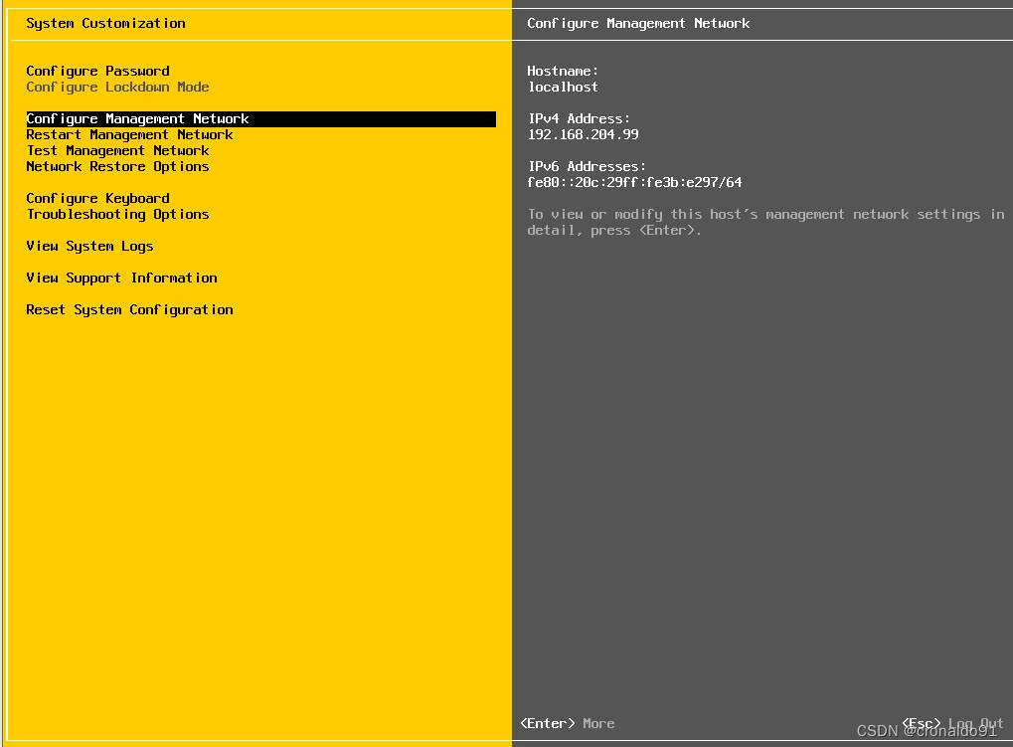
Task: Click the localhost hostname value
Action: pyautogui.click(x=563, y=87)
